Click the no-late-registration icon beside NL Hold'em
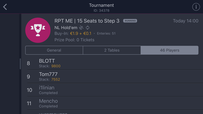This screenshot has width=203, height=114. pos(81,27)
